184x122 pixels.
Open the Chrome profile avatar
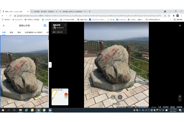[178, 16]
